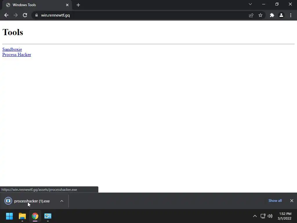Reload the current page
The image size is (297, 223).
(x=25, y=15)
